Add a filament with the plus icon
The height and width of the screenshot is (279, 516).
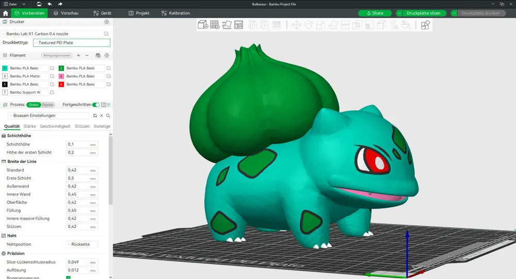78,55
